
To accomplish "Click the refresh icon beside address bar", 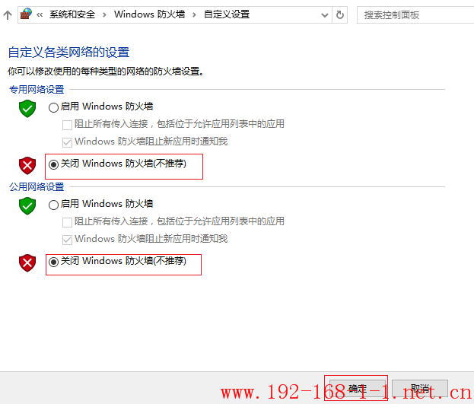I will pyautogui.click(x=340, y=14).
